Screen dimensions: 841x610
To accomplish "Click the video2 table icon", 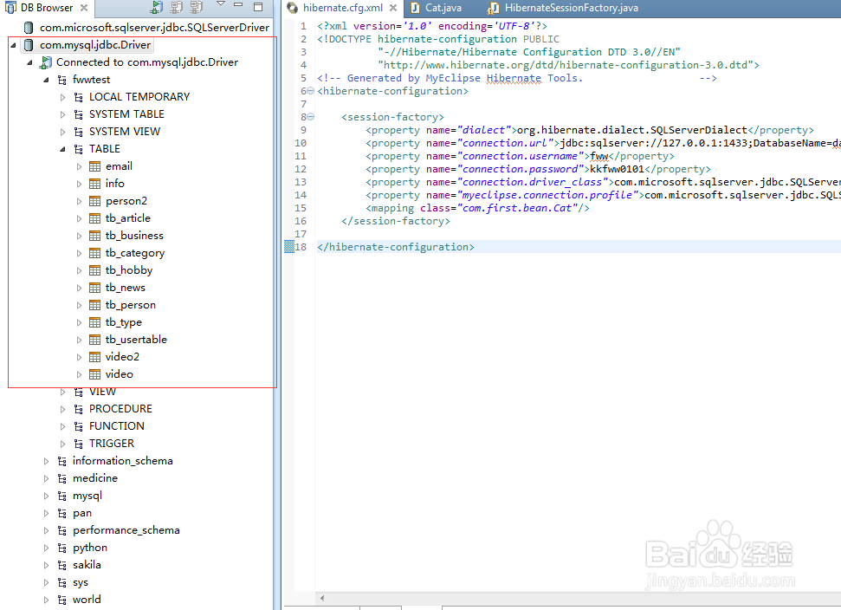I will coord(95,357).
